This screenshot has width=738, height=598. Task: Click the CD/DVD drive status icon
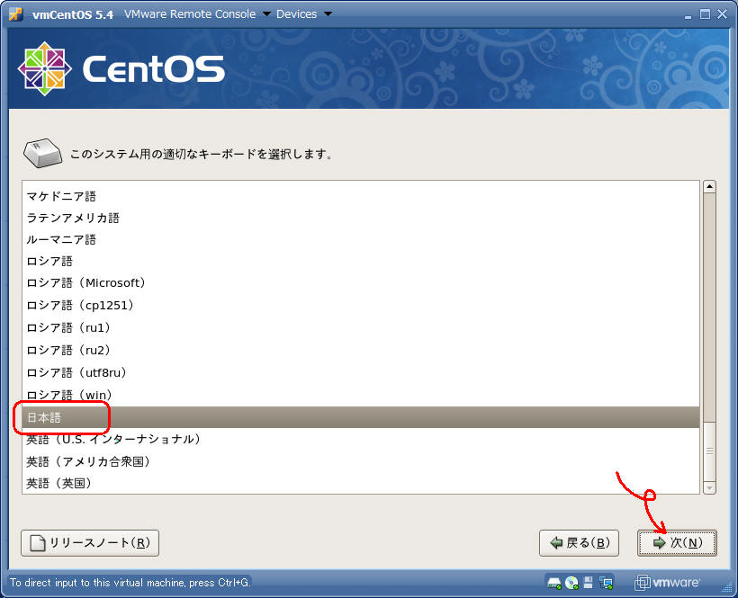coord(571,582)
